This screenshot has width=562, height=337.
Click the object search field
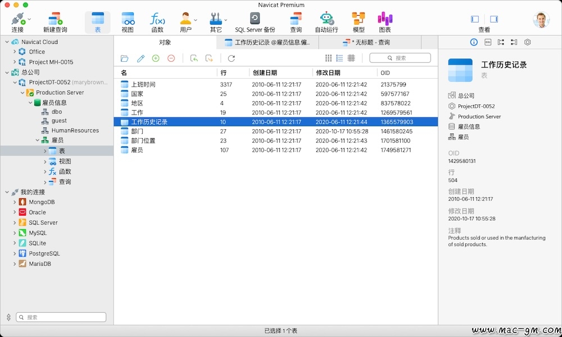[x=400, y=58]
